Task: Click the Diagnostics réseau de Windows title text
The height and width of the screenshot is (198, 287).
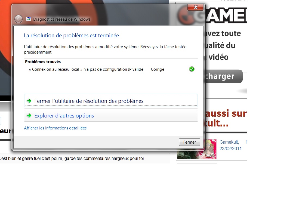Action: click(x=62, y=19)
